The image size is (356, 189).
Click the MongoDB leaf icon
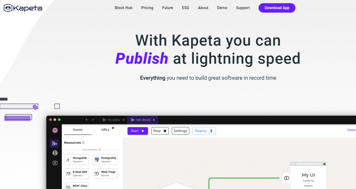68,160
